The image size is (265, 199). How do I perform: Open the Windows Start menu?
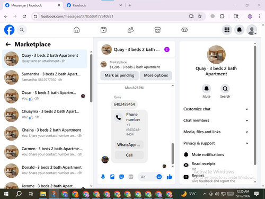pyautogui.click(x=6, y=194)
